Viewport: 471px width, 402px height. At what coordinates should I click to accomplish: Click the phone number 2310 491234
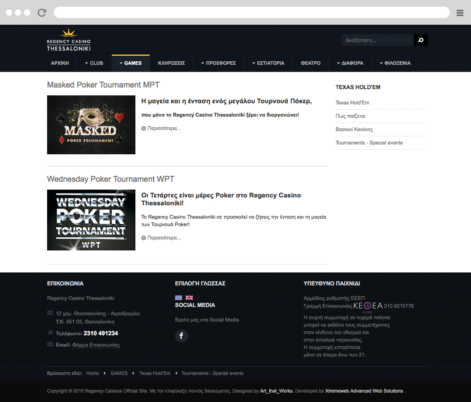point(101,333)
